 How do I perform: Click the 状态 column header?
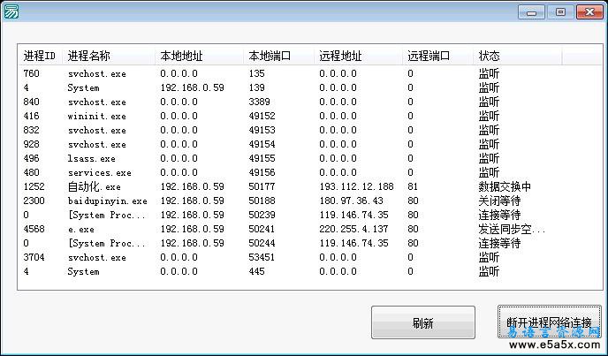click(489, 56)
